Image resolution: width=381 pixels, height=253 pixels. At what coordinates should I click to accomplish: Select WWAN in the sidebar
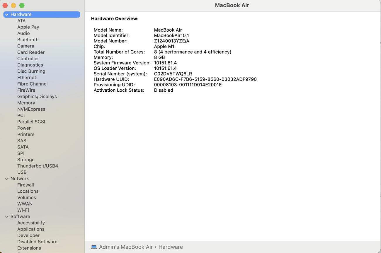(x=25, y=204)
